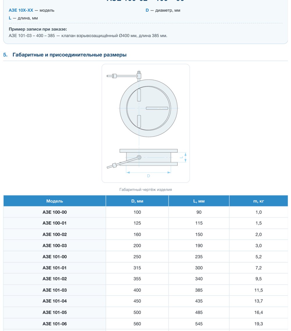Image resolution: width=291 pixels, height=331 pixels.
Task: Select model cell 'АЗЕ 101-06'
Action: (x=55, y=324)
